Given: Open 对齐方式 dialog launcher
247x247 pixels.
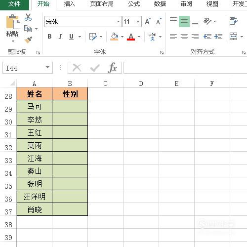Looking at the screenshot, I should 244,53.
